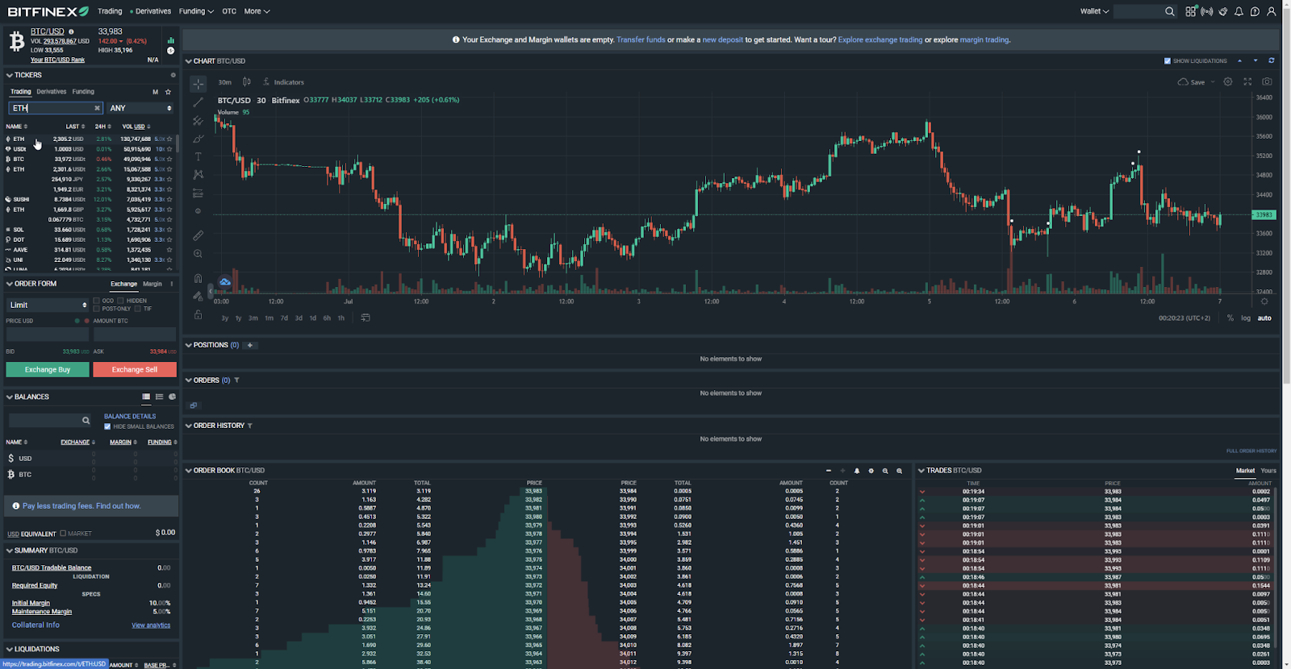
Task: Open the new deposit link
Action: (722, 39)
